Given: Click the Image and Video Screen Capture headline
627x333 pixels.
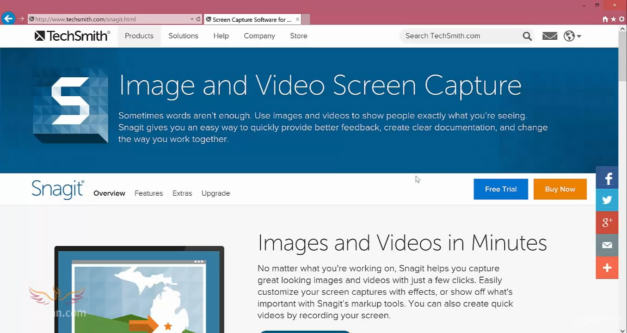Looking at the screenshot, I should [x=320, y=86].
